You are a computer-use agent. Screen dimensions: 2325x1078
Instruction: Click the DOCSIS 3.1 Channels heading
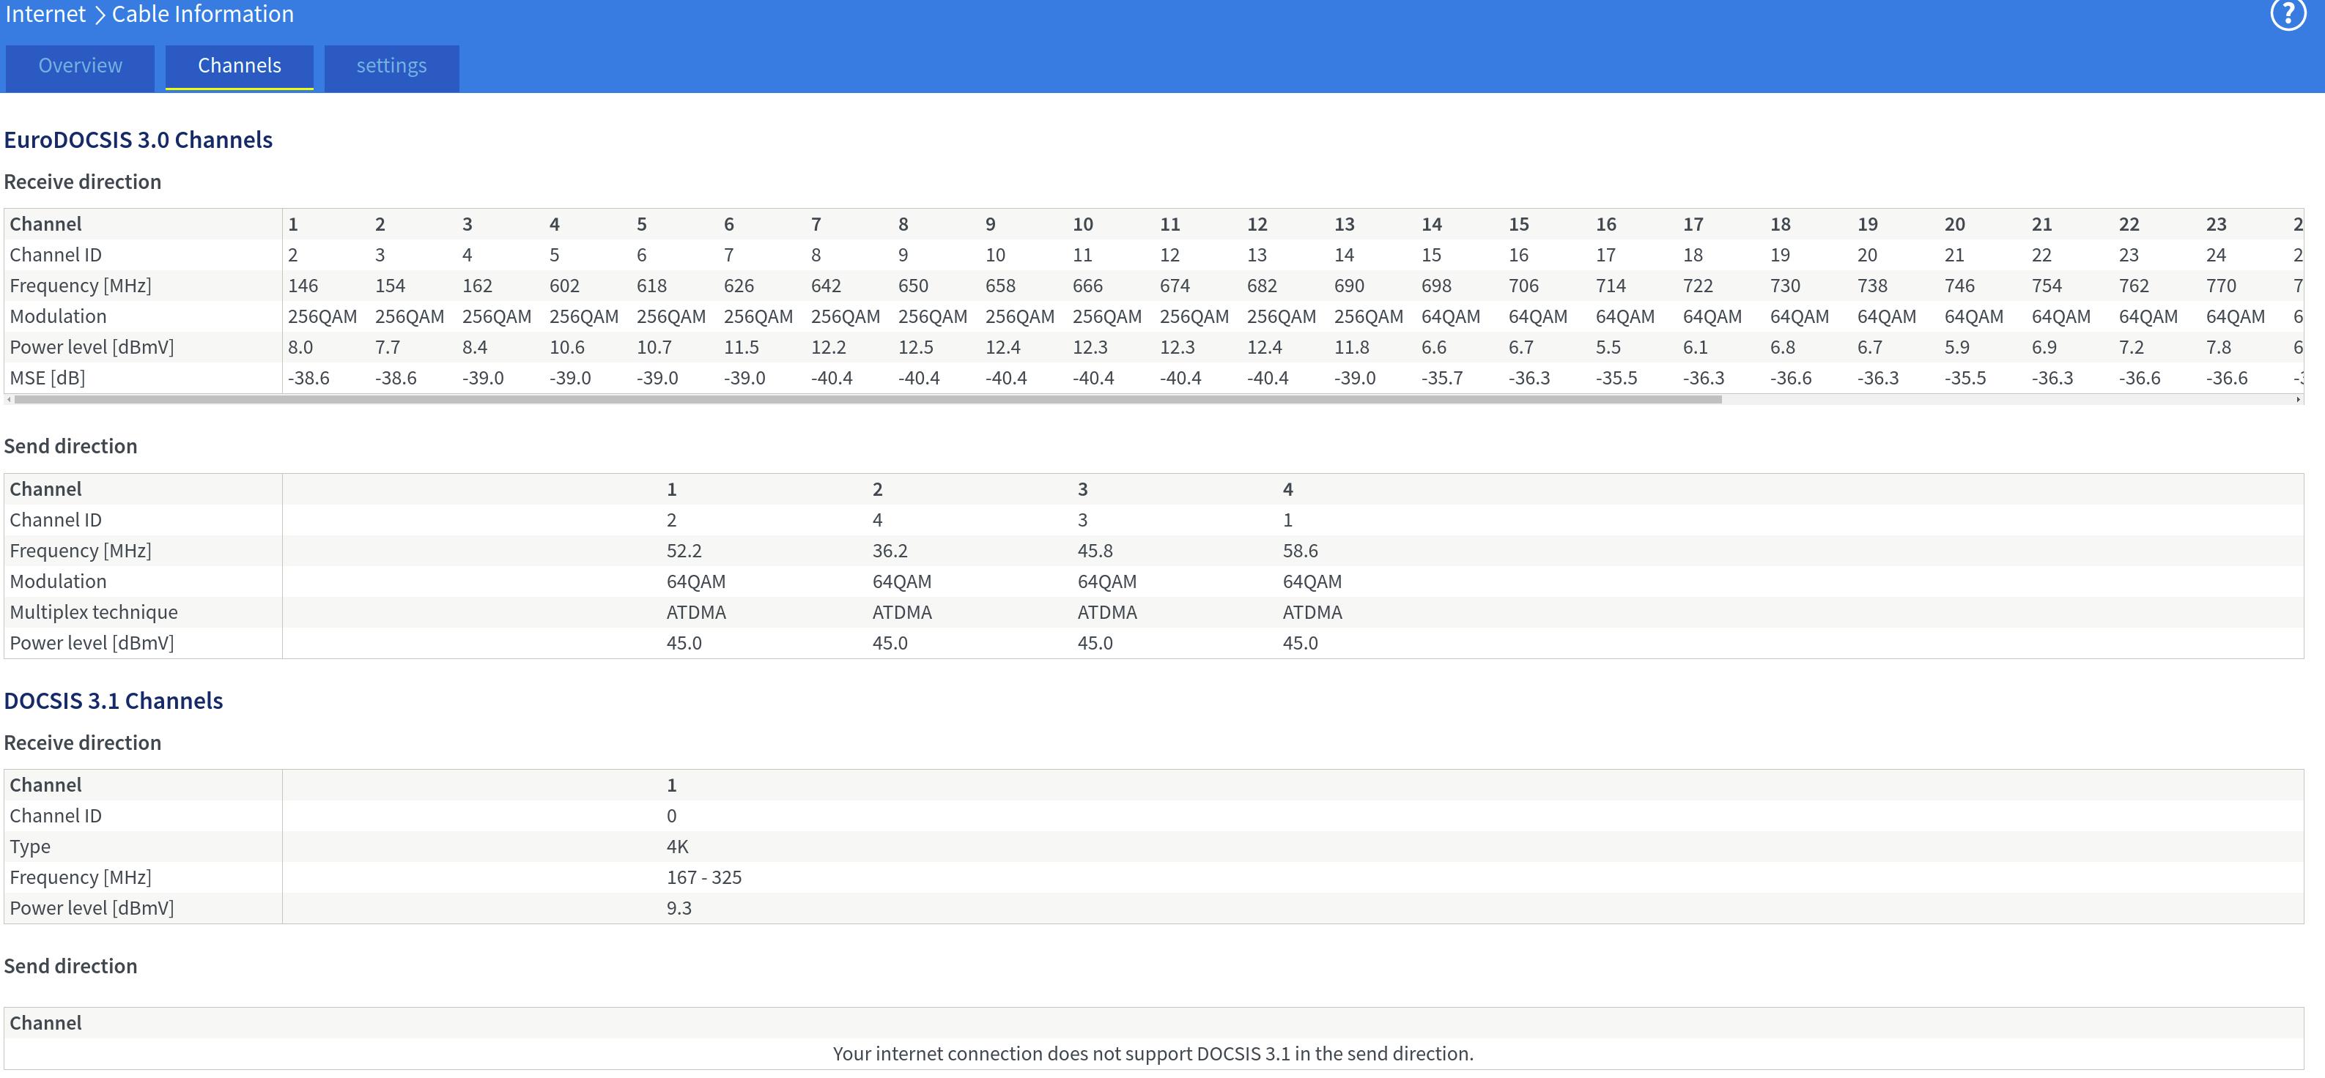coord(113,701)
